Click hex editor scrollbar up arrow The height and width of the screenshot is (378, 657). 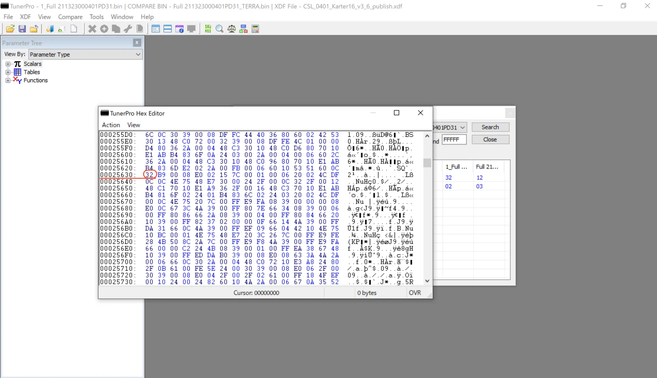(427, 136)
